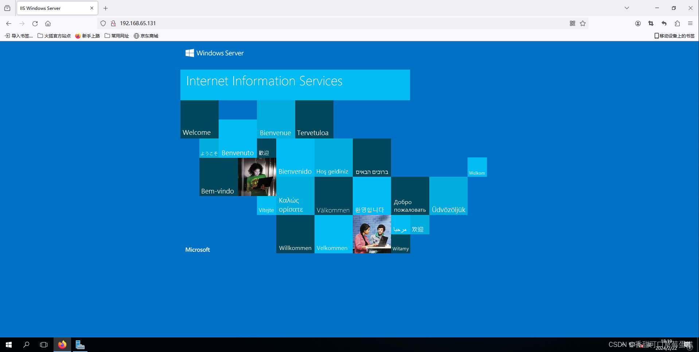The image size is (699, 352).
Task: Click the Добро пожаловать tile
Action: pyautogui.click(x=410, y=196)
